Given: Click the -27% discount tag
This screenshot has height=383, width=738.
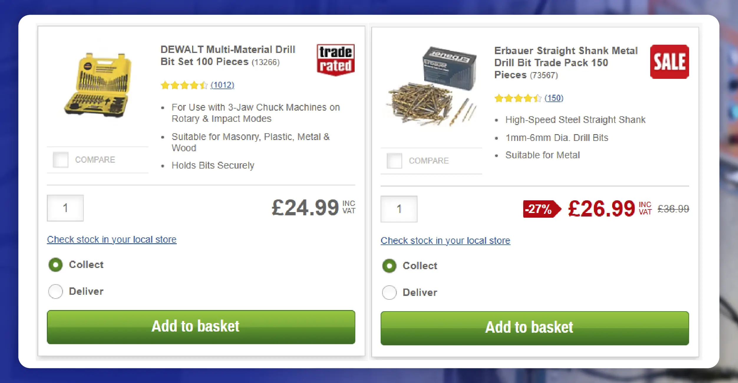Looking at the screenshot, I should [x=542, y=209].
